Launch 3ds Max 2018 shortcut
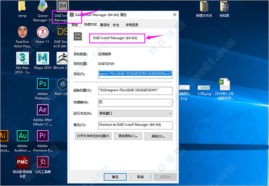The image size is (269, 186). tap(22, 63)
